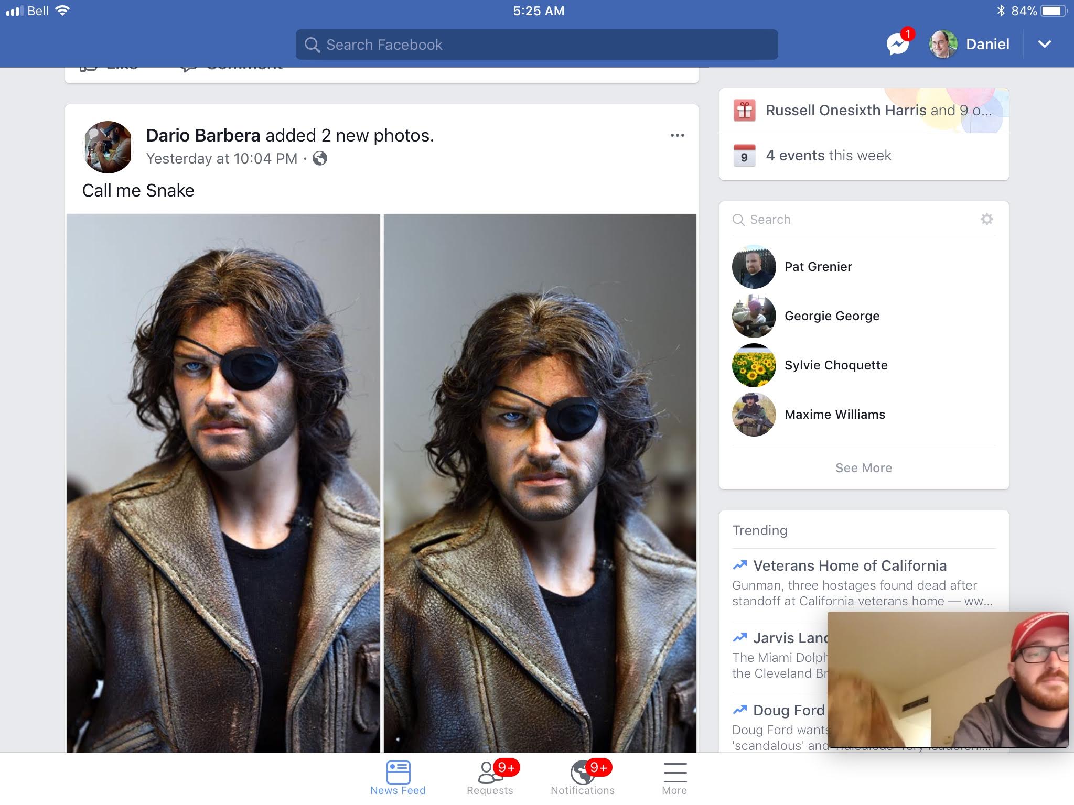Open chat with Pat Grenier
Image resolution: width=1074 pixels, height=805 pixels.
click(864, 267)
